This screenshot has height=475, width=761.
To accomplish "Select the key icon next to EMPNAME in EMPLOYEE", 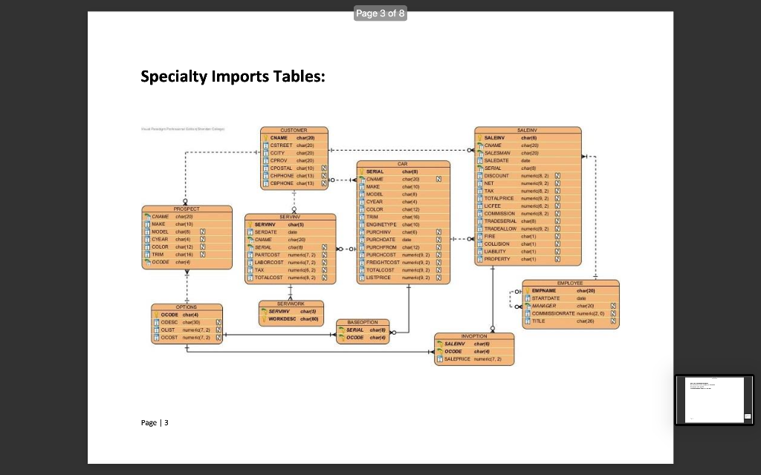I will [527, 289].
